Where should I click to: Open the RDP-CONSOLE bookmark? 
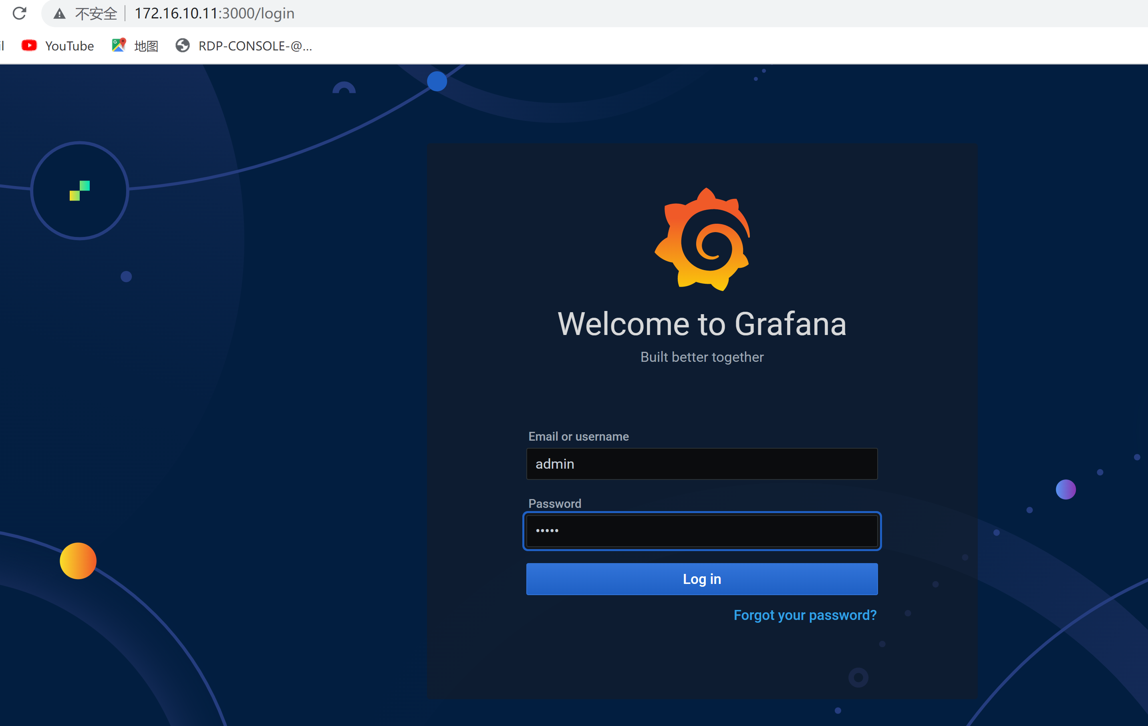[244, 46]
